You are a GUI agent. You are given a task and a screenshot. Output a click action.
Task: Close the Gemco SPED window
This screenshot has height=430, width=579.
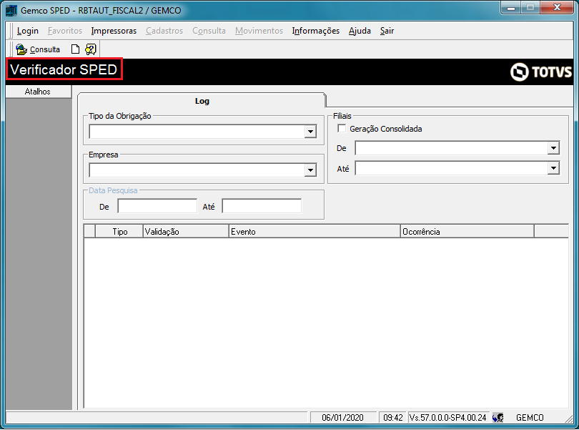pos(558,7)
